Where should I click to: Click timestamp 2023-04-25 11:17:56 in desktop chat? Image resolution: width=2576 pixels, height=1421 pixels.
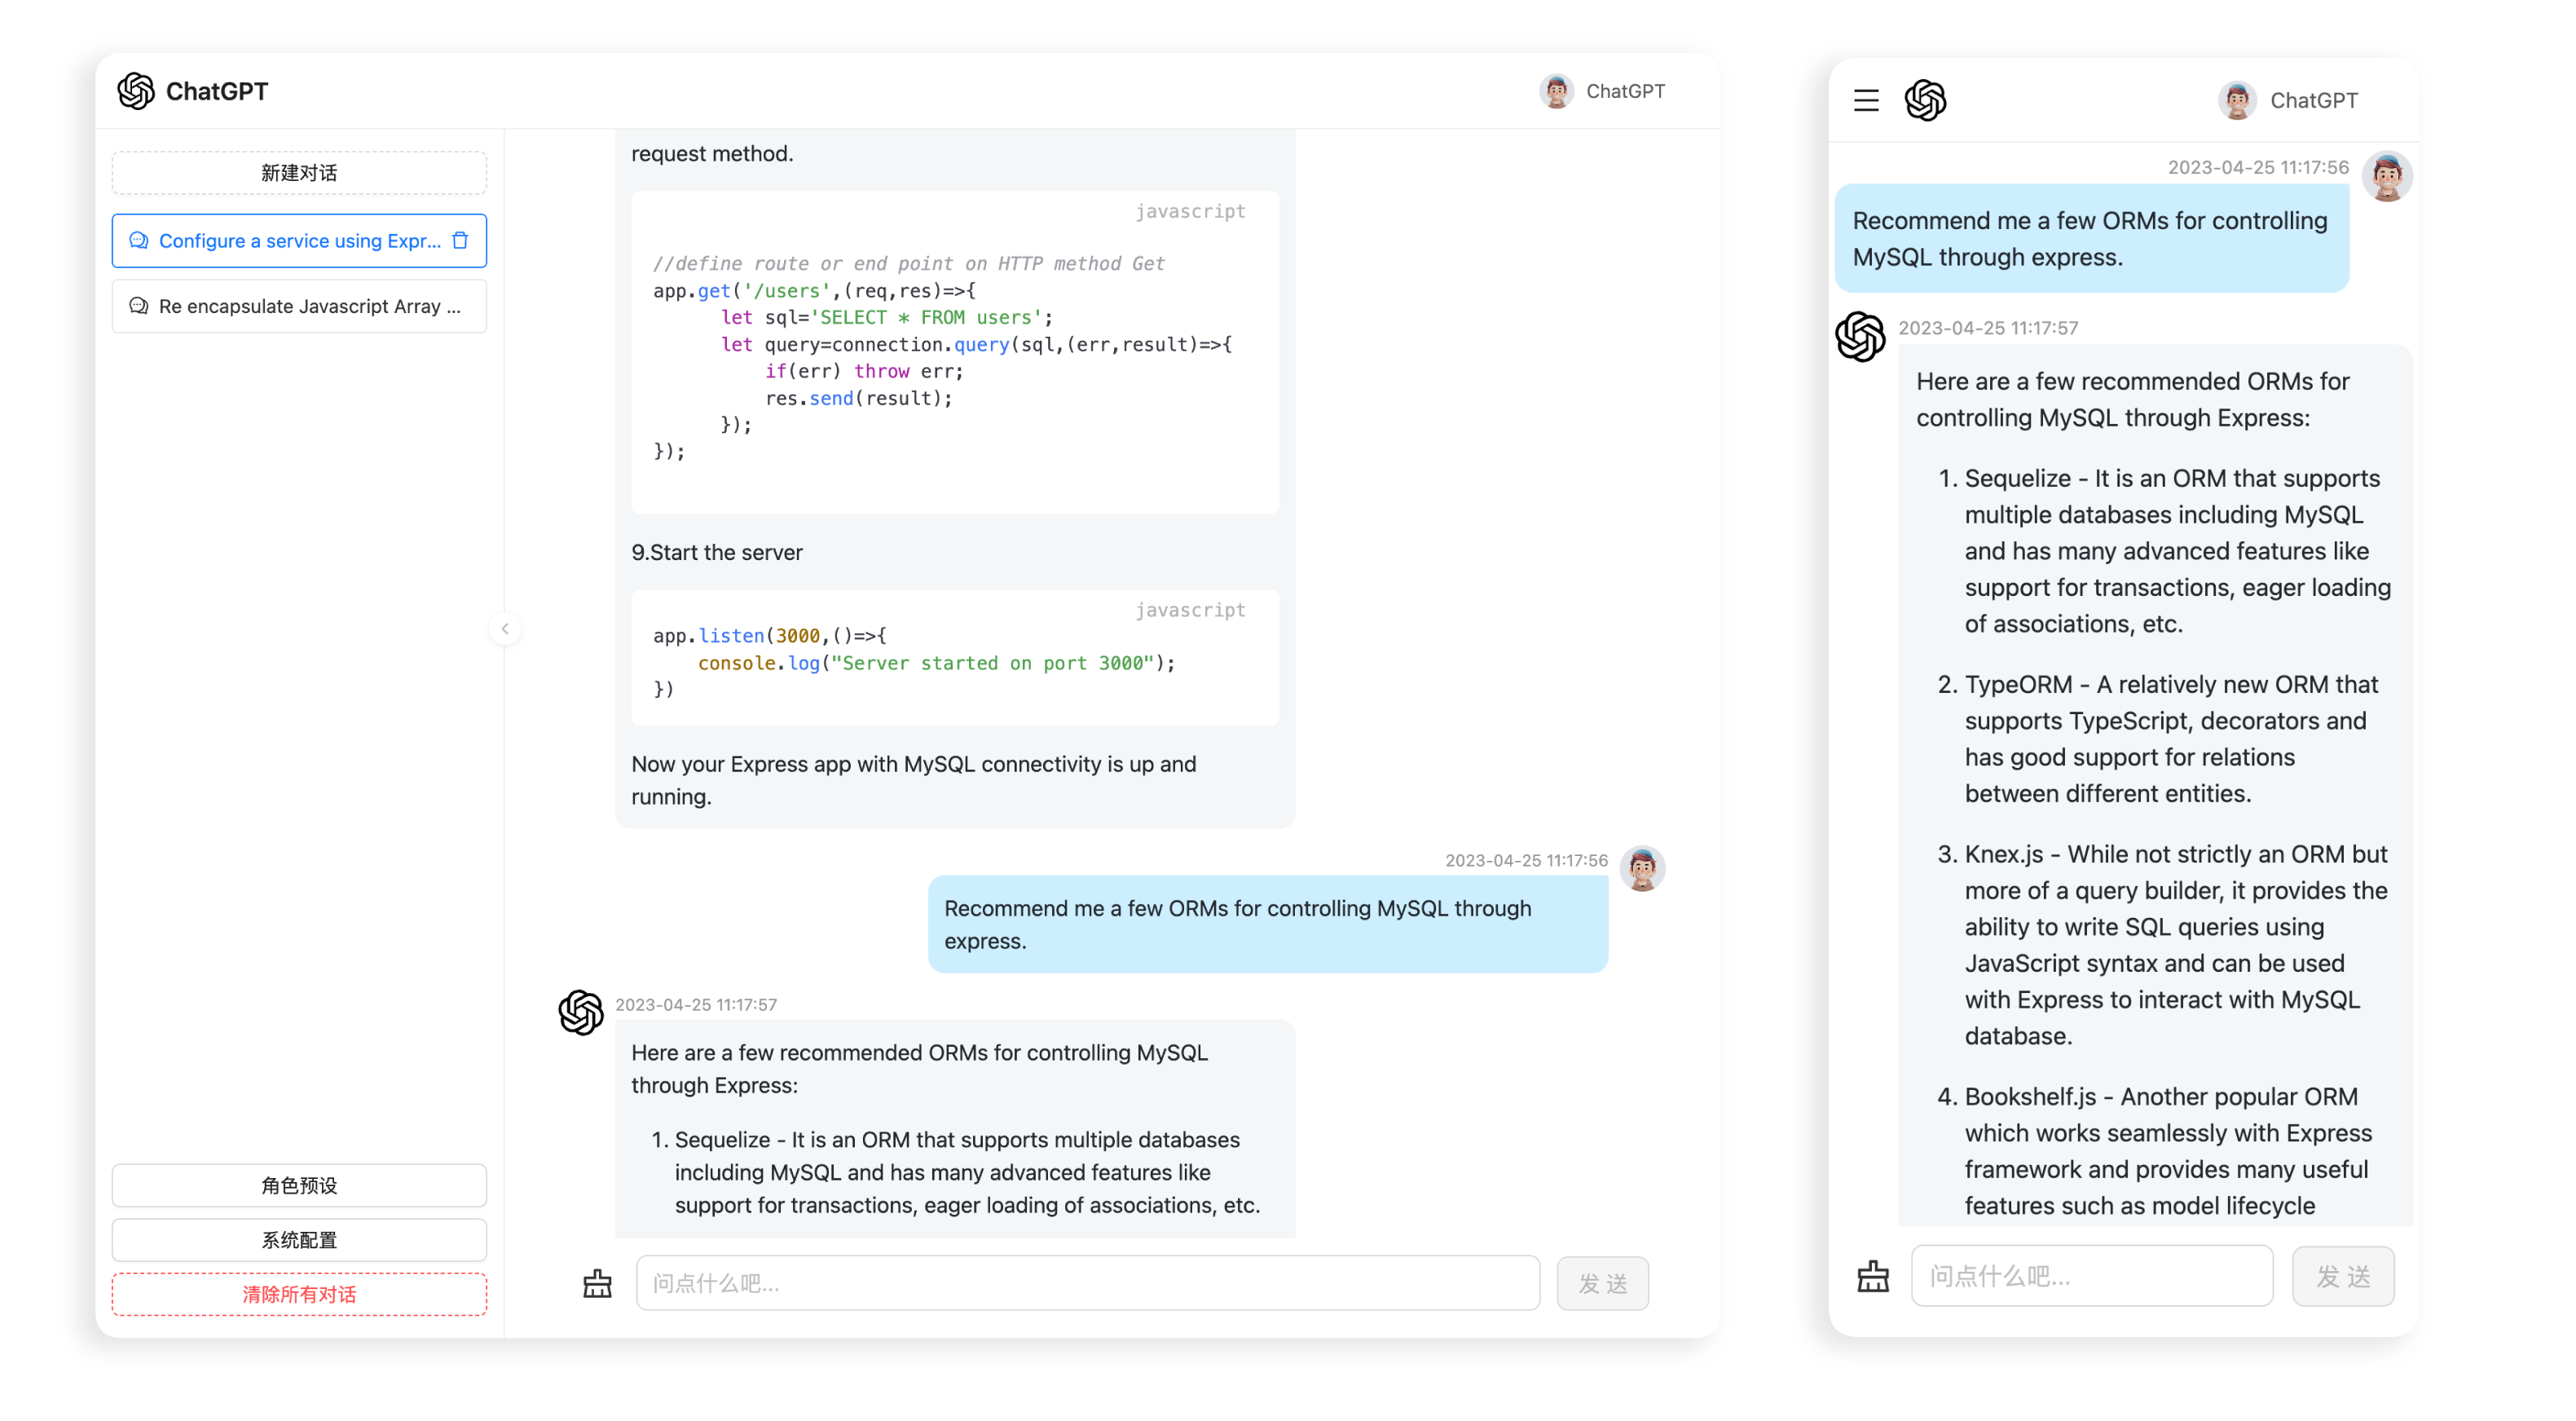[1526, 859]
